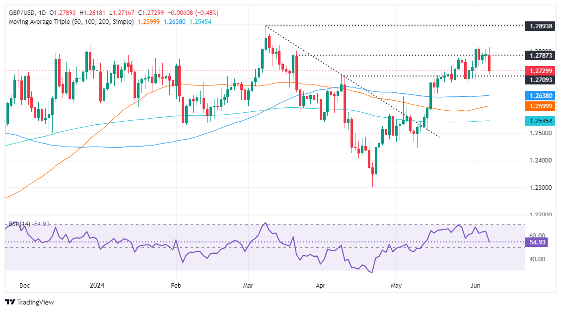Select the Moving Average Triple indicator legend
The height and width of the screenshot is (311, 561).
point(70,22)
